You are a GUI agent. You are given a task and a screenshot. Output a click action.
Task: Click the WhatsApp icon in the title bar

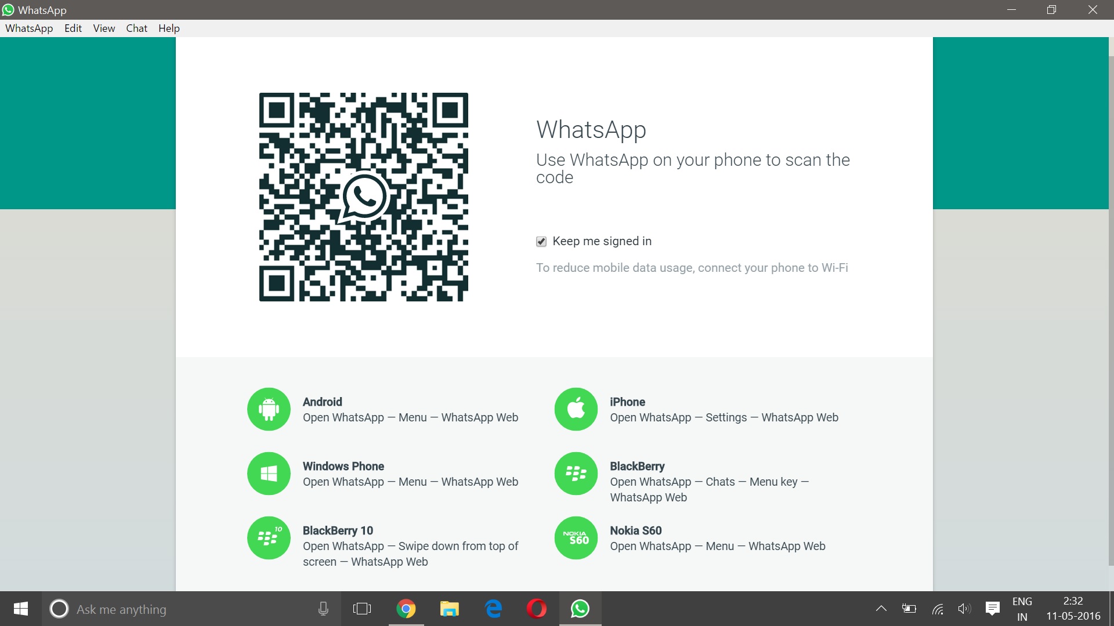tap(8, 10)
